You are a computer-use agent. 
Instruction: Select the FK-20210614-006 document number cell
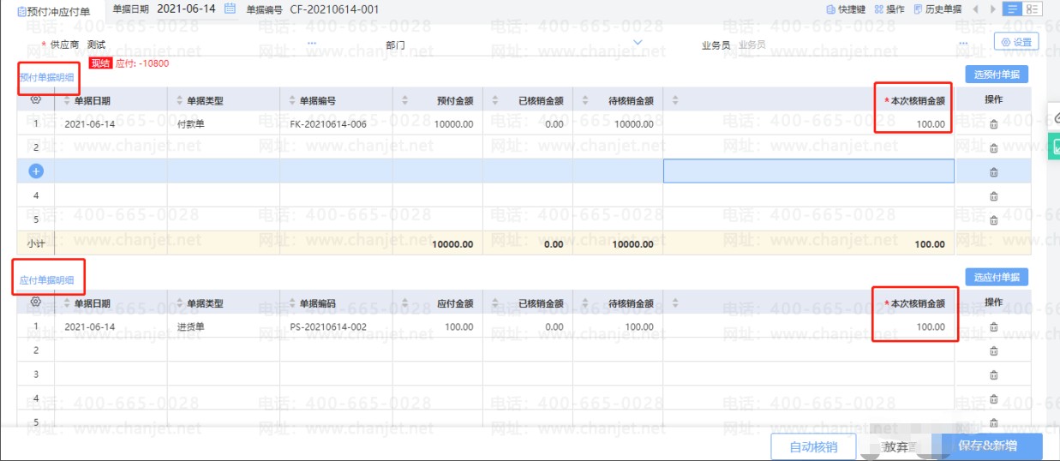click(x=337, y=124)
